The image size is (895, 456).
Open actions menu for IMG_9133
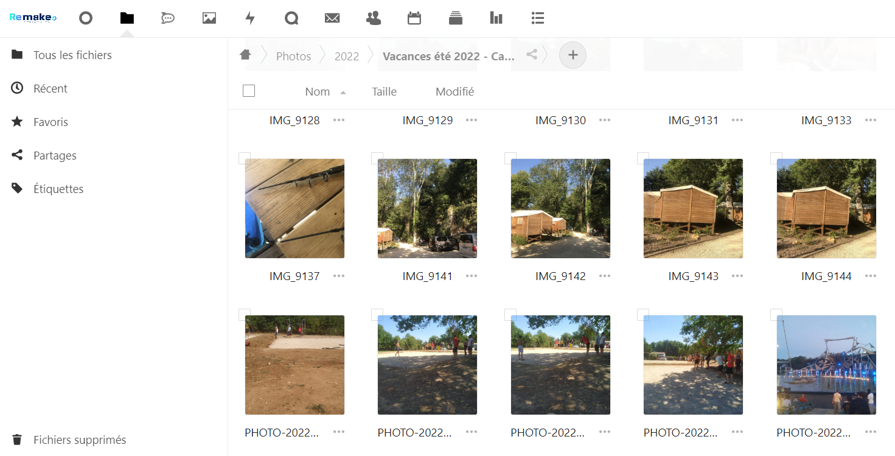pos(871,120)
